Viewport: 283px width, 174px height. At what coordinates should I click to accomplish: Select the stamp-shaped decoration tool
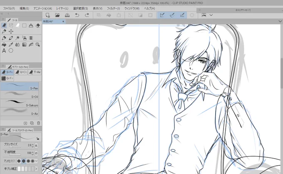coord(25,38)
